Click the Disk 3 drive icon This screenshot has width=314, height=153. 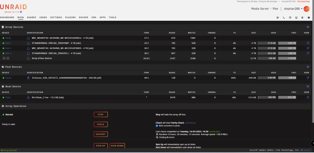(28, 53)
